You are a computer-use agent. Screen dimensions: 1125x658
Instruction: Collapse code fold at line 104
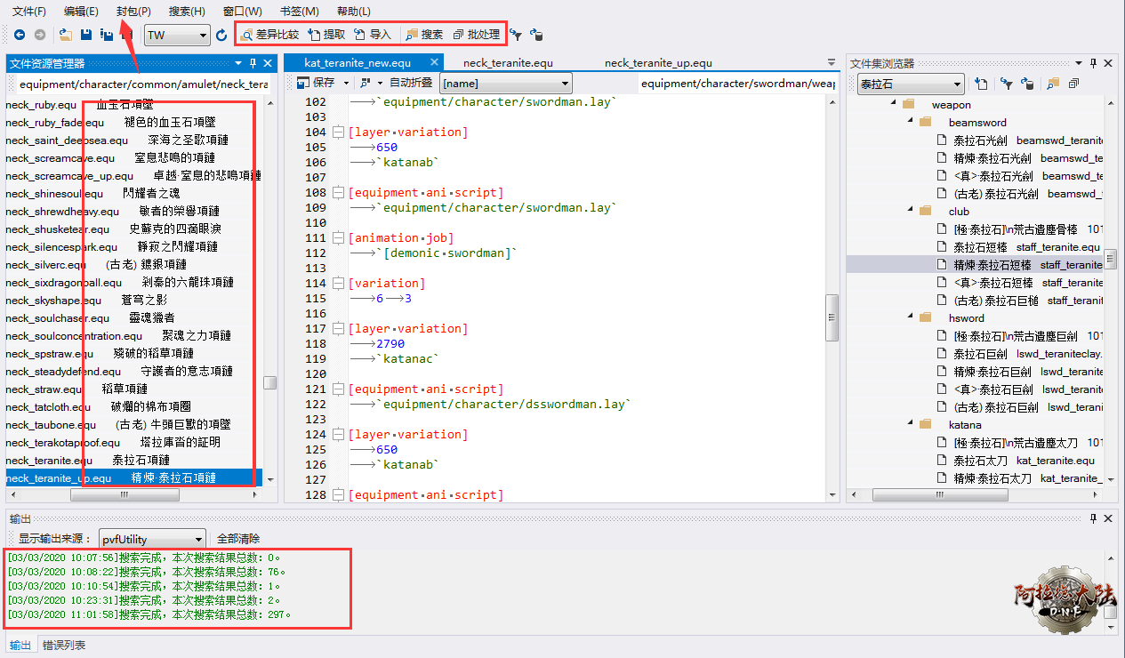338,132
